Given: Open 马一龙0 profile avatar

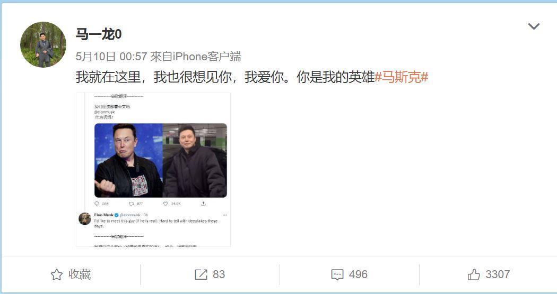Looking at the screenshot, I should (43, 44).
